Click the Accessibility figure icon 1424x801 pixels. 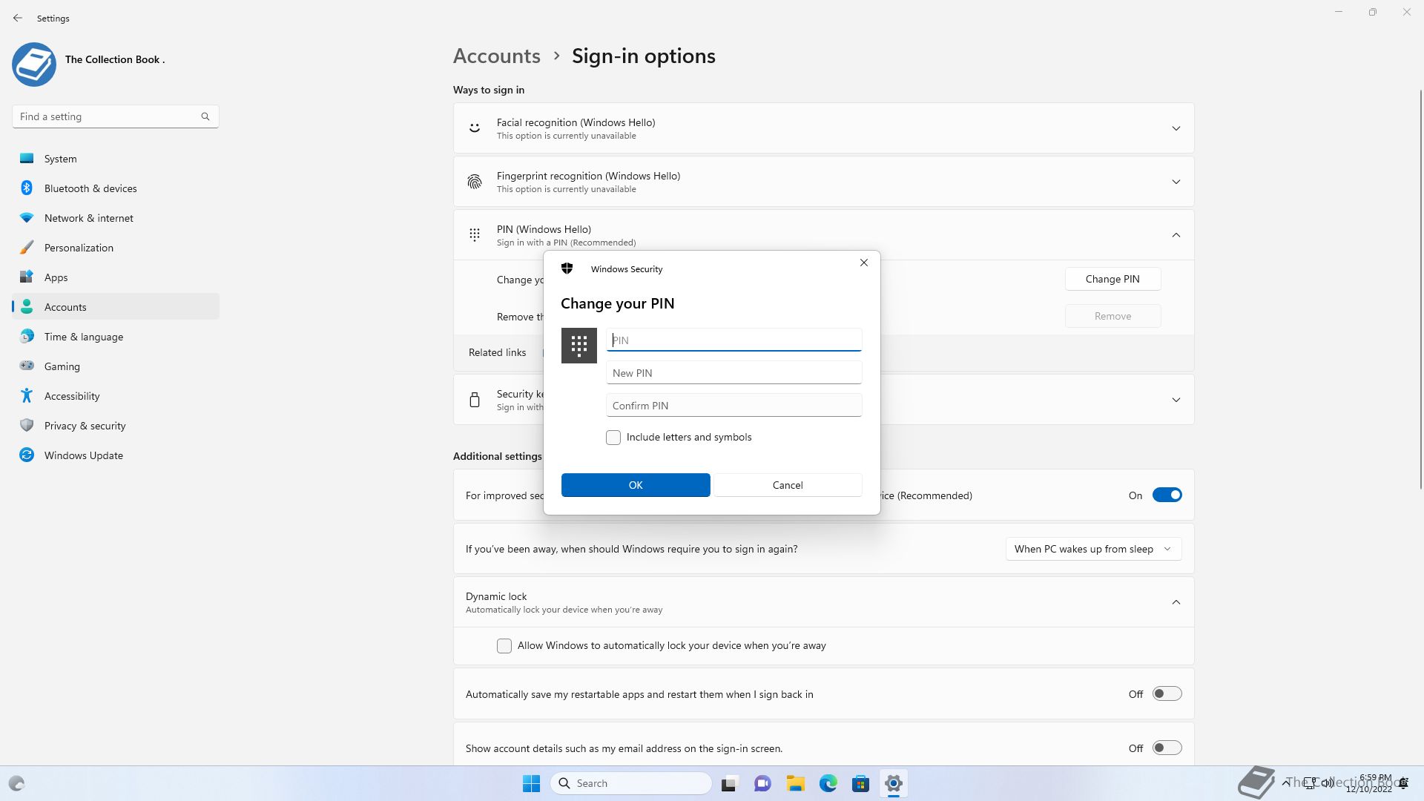tap(27, 396)
